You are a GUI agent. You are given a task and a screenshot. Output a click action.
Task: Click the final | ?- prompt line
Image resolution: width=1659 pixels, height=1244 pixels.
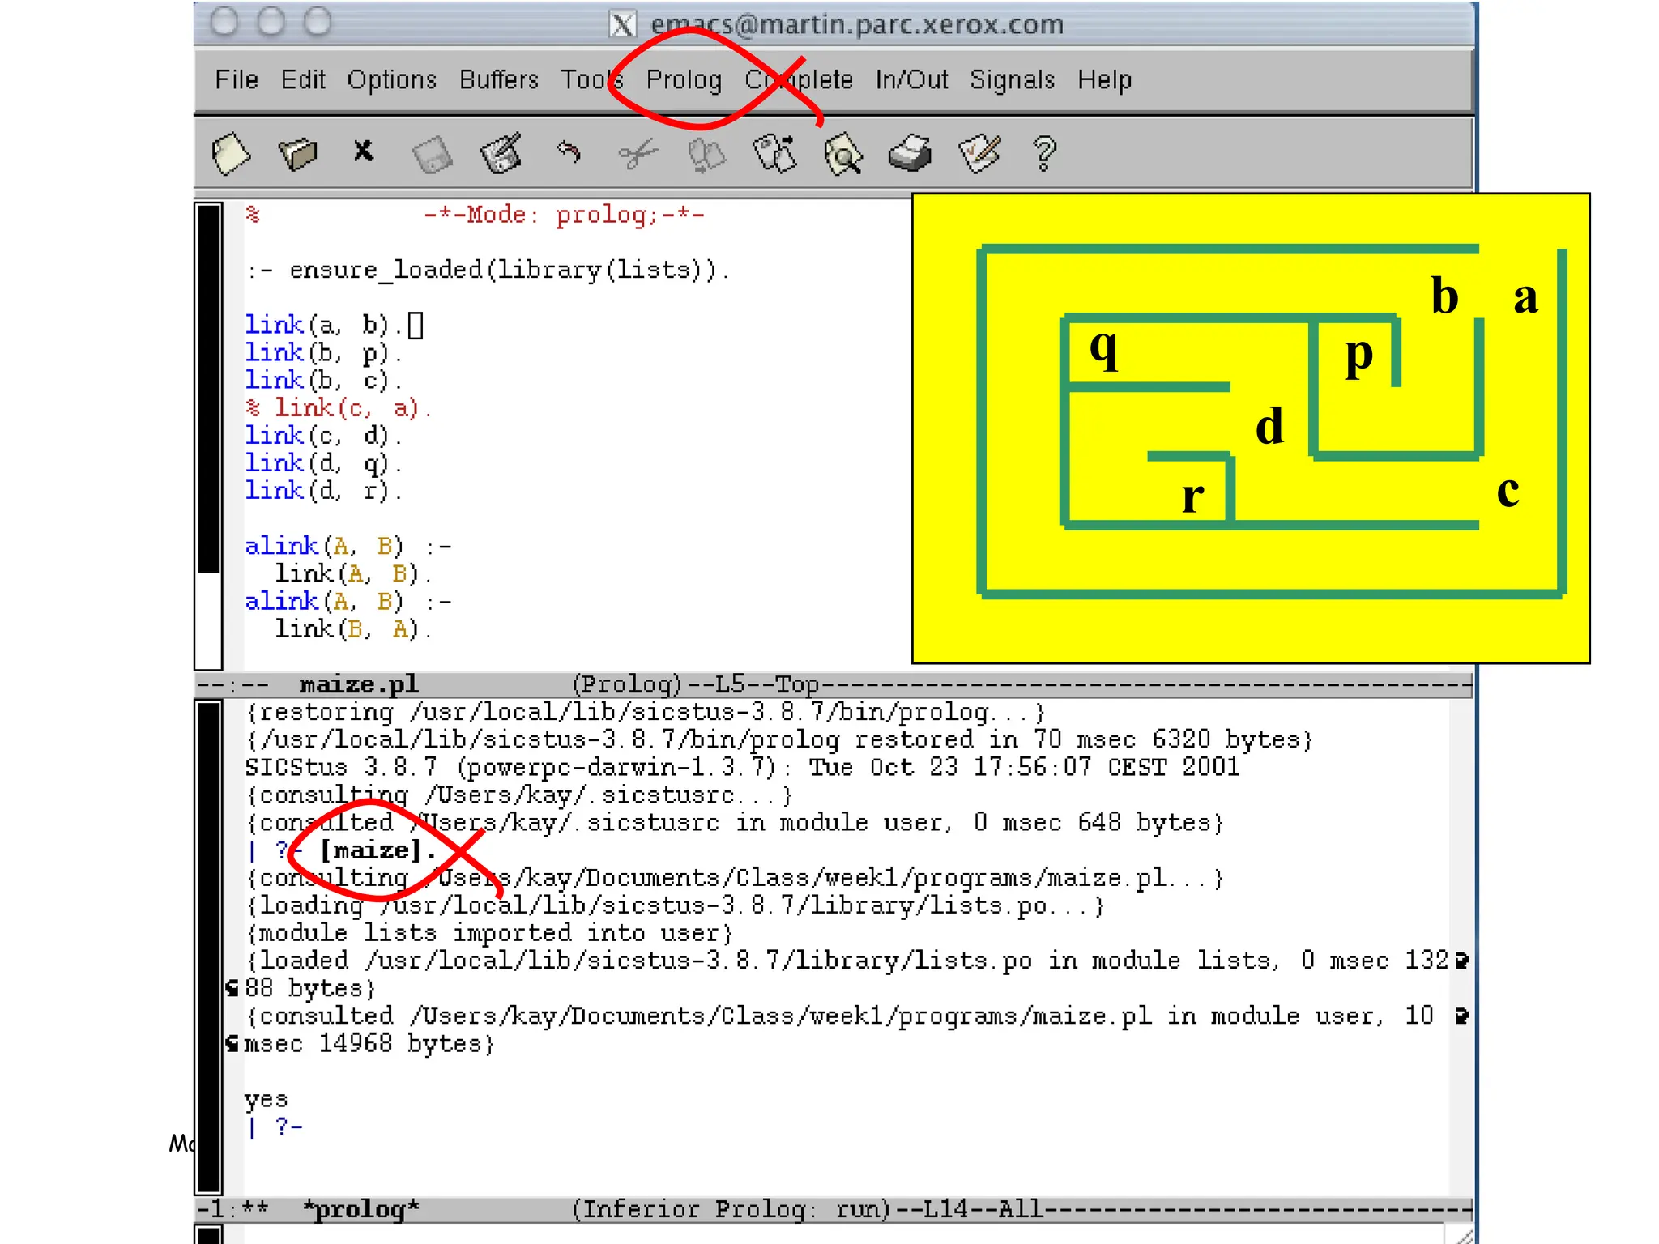point(275,1127)
